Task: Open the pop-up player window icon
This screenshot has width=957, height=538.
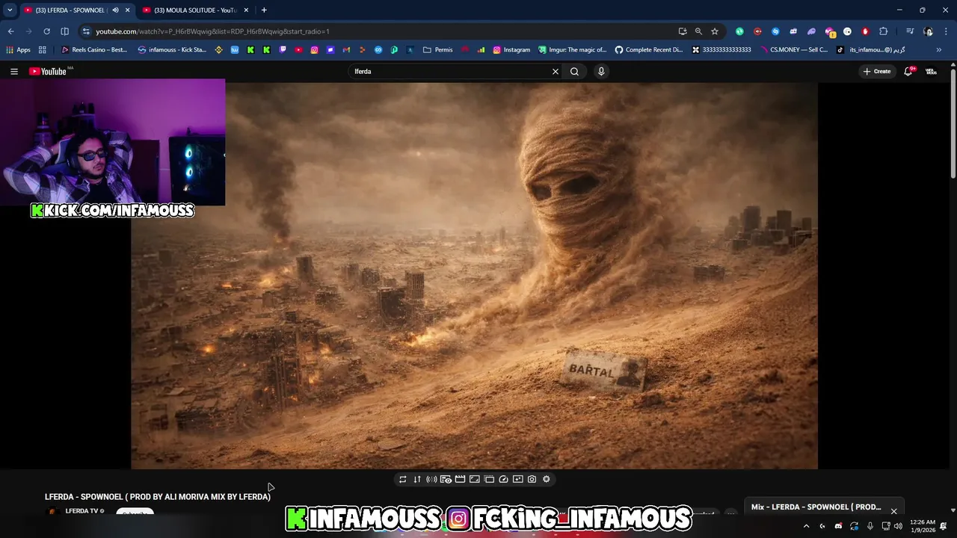Action: [x=489, y=479]
